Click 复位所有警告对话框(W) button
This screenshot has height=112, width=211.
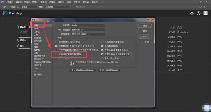click(82, 70)
